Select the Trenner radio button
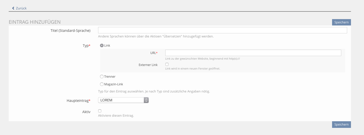 click(102, 77)
